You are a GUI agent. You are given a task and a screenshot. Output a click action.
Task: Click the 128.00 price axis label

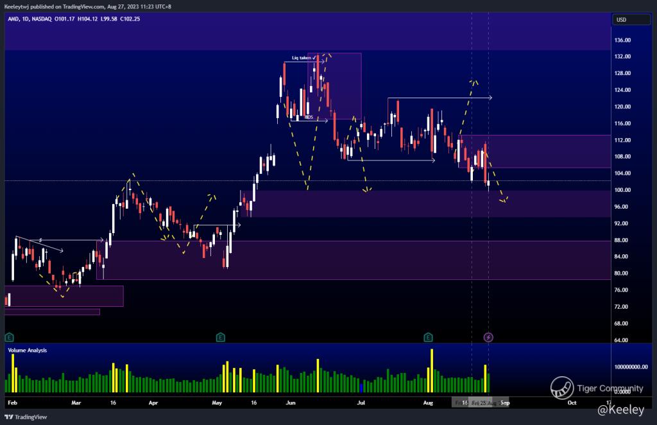coord(622,73)
